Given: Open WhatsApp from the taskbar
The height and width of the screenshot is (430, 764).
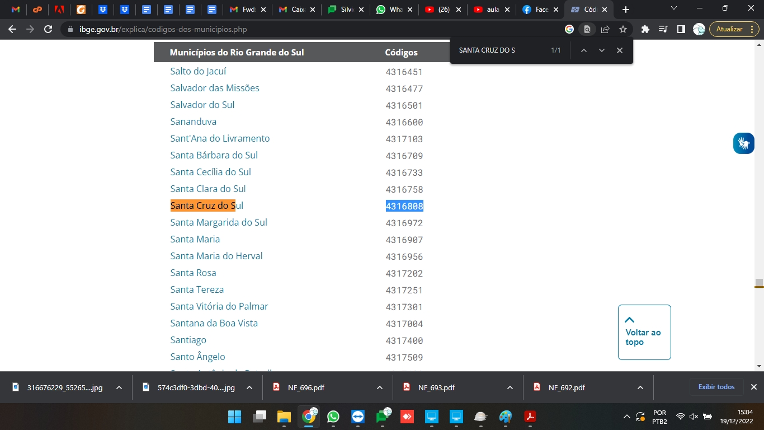Looking at the screenshot, I should coord(333,417).
